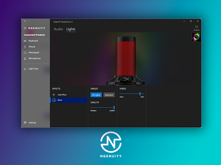Select Mousepad in the sidebar

coord(34,52)
